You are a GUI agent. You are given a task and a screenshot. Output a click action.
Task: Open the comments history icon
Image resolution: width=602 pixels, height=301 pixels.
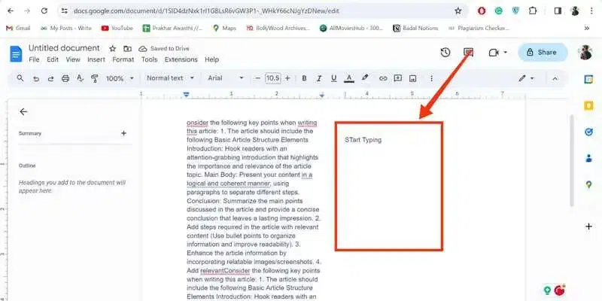click(x=468, y=52)
